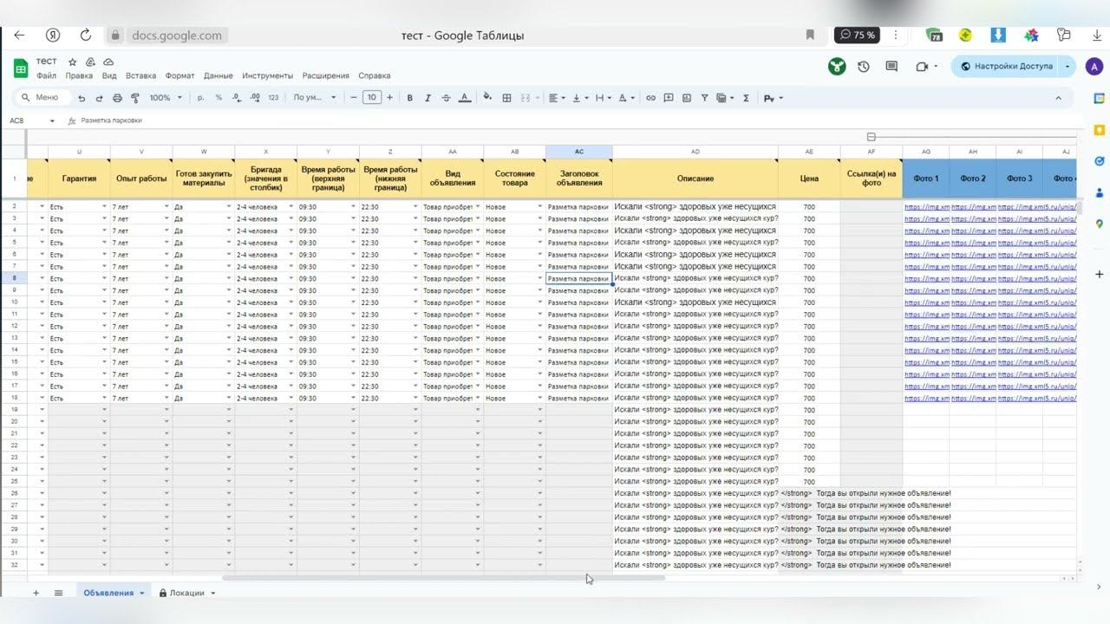Open fill color bucket picker
Viewport: 1110px width, 624px height.
[487, 98]
